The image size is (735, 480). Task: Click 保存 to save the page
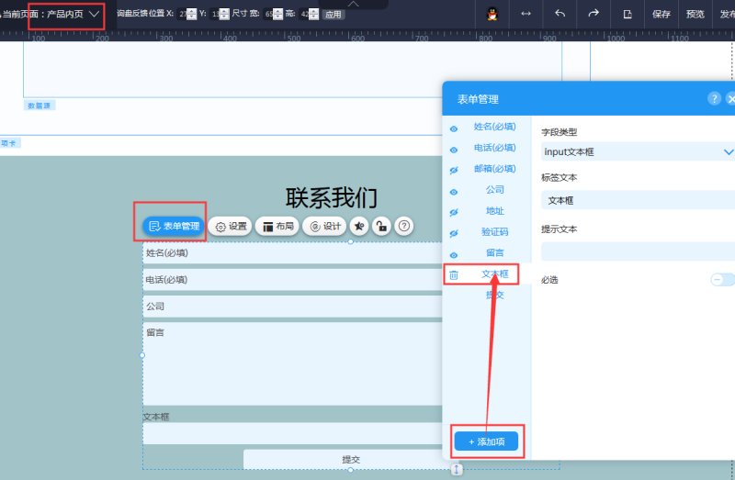(x=661, y=14)
